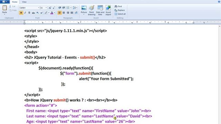
Task: Select Justify alignment
Action: [72, 13]
